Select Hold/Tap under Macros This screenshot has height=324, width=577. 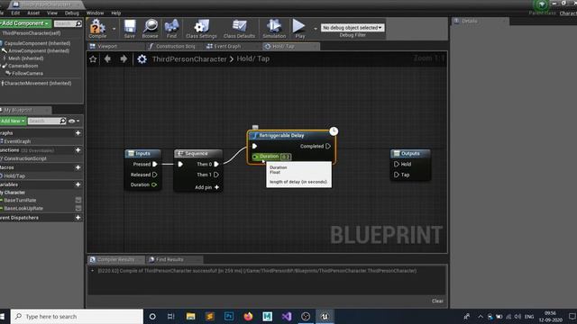coord(14,176)
